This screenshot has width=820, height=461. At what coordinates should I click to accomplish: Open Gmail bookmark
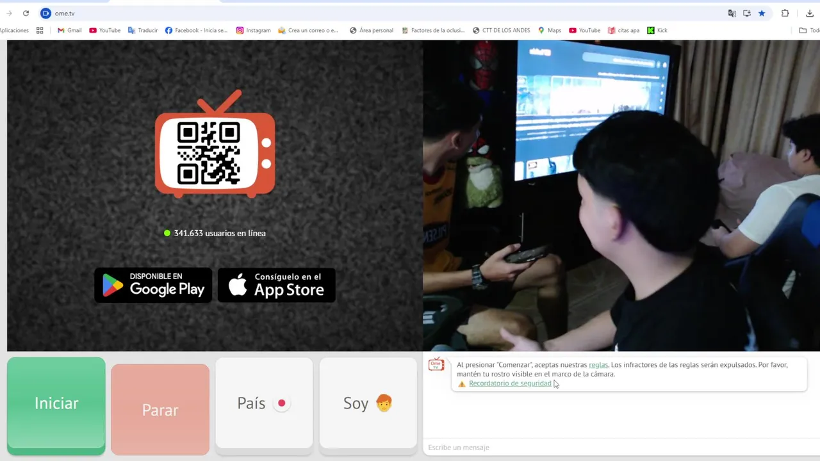[70, 30]
